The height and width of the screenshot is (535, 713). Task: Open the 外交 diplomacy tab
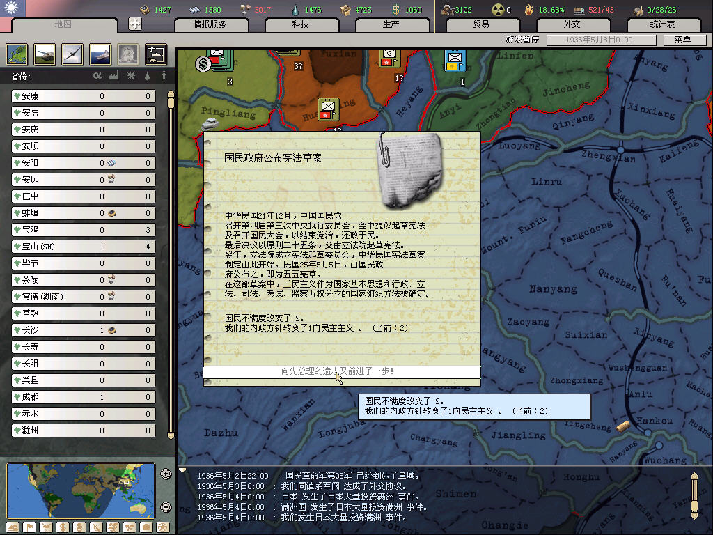click(573, 24)
